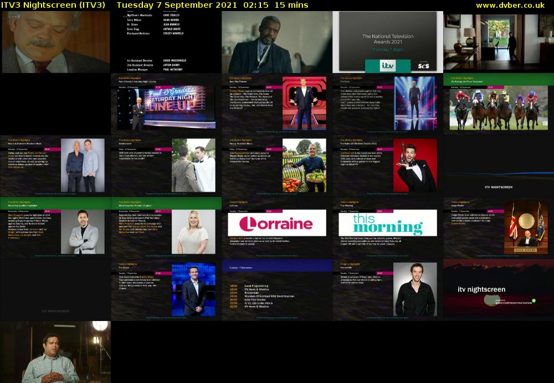Open the Saturday Night Line Up frame
The image size is (554, 383).
coord(166,104)
